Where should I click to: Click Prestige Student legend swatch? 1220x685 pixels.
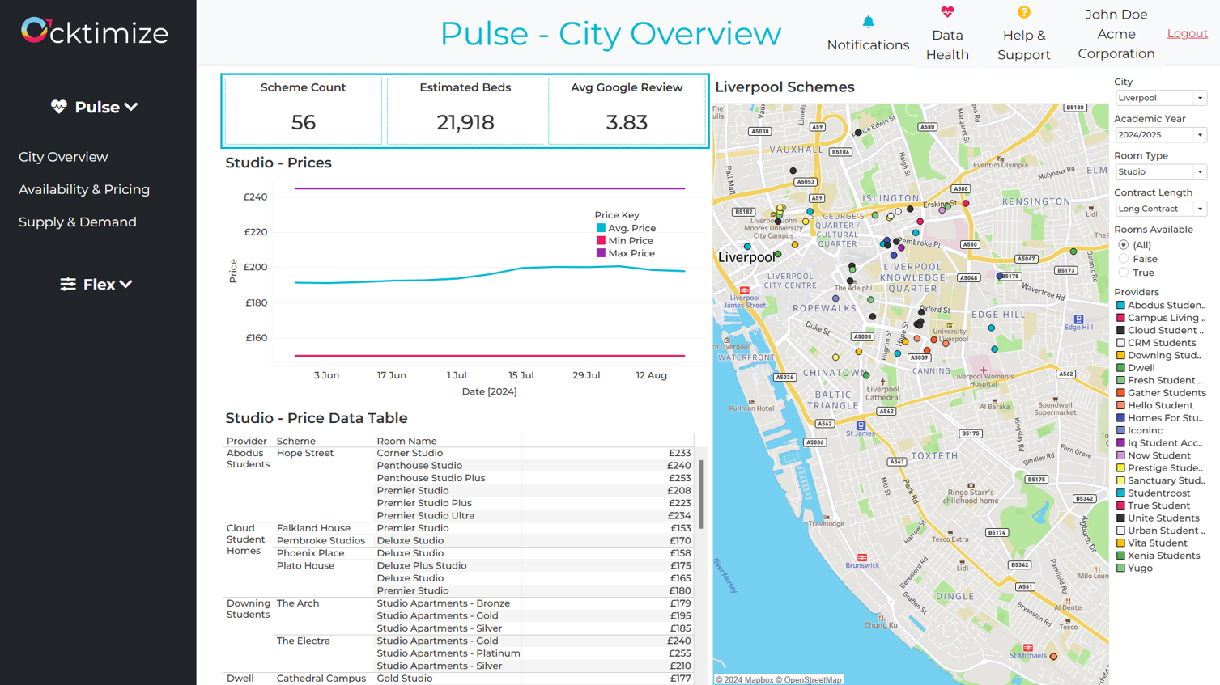click(1120, 468)
